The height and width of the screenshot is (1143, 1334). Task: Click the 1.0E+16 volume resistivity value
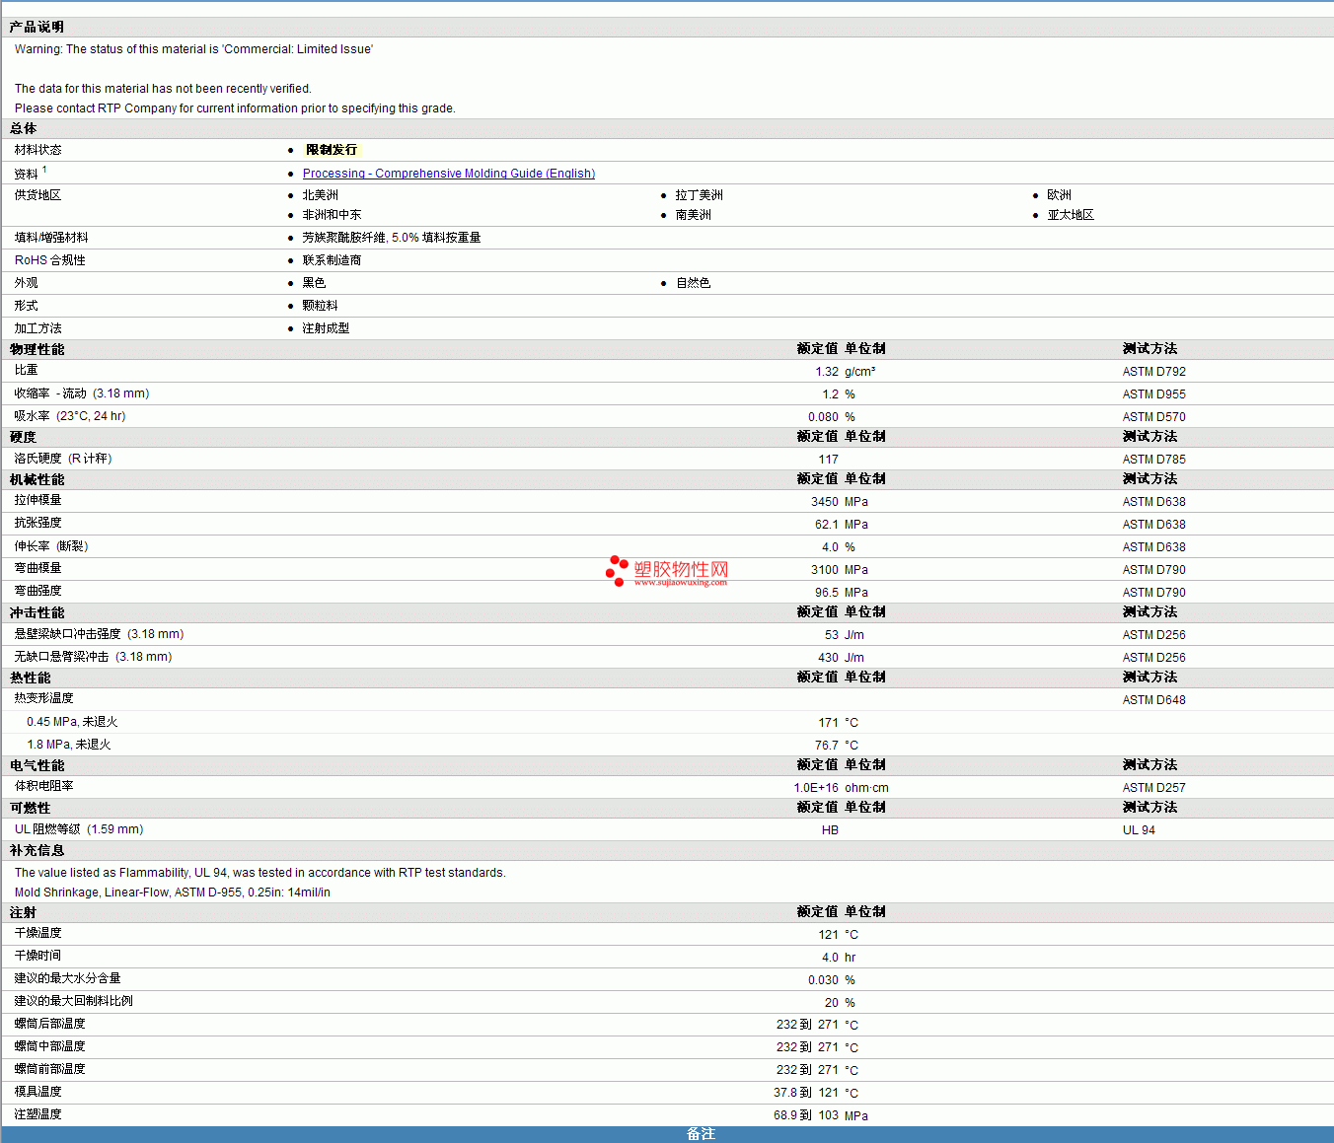815,788
